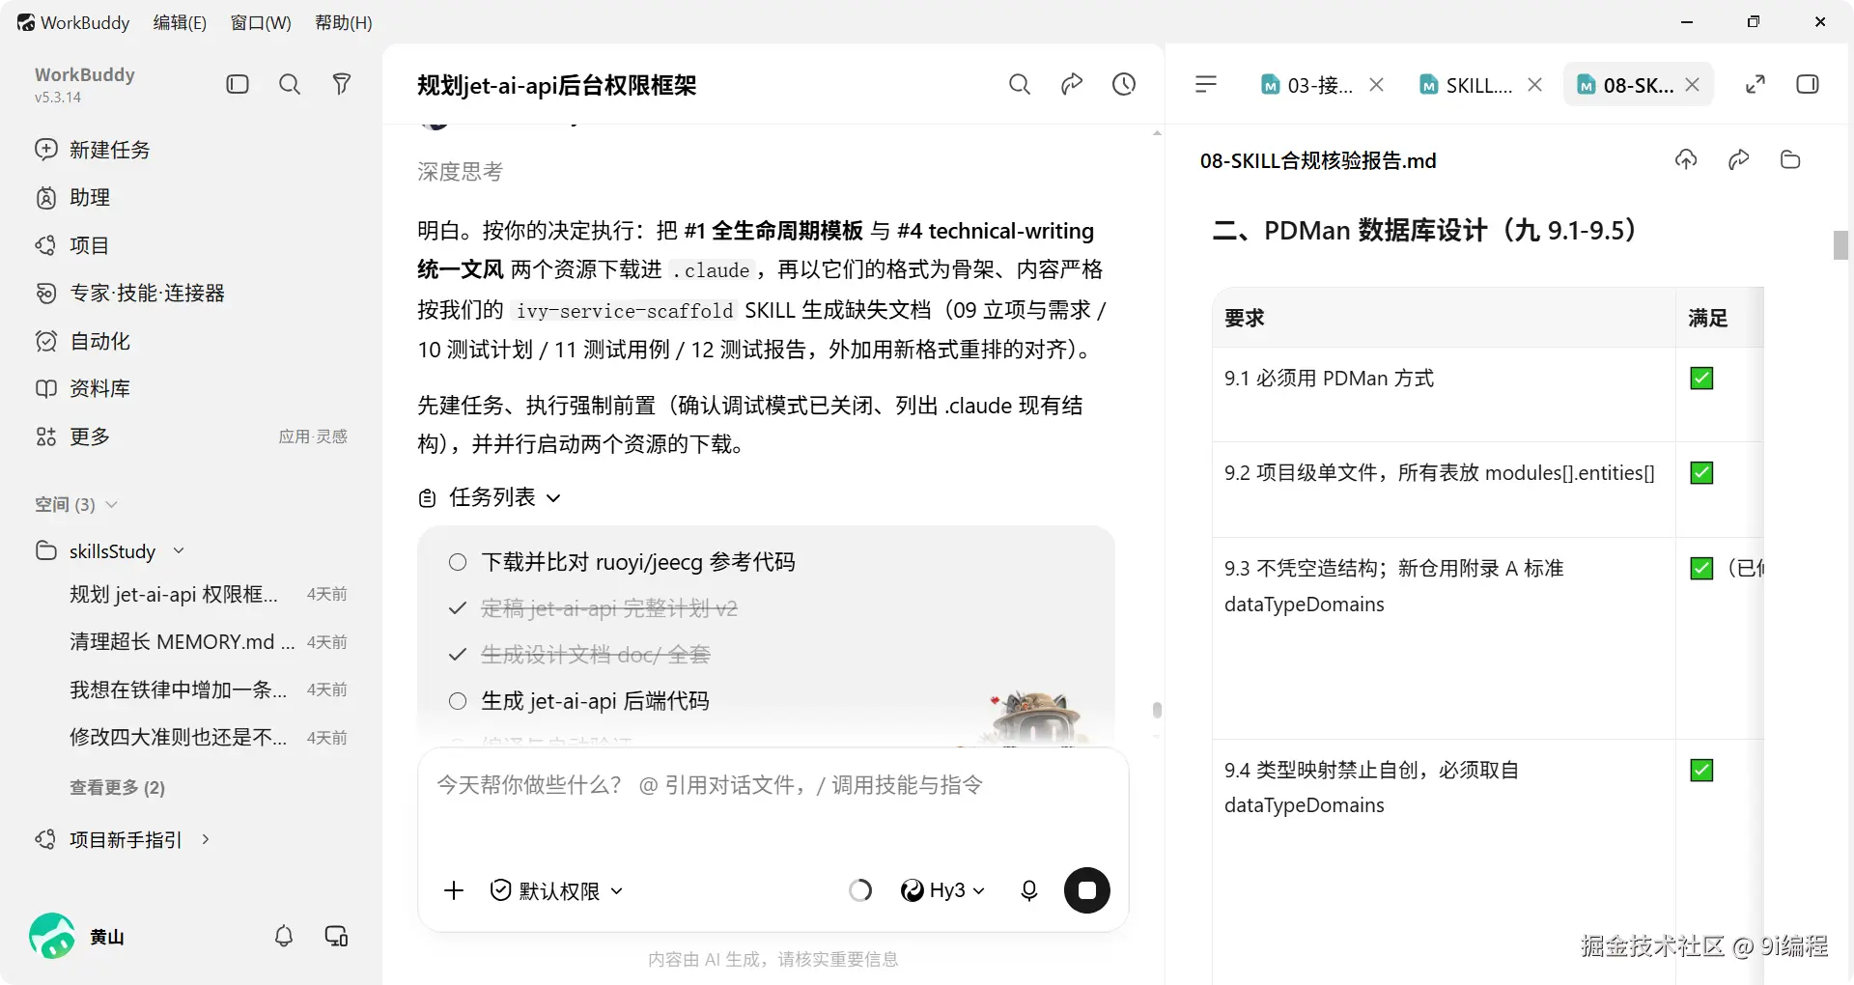Image resolution: width=1854 pixels, height=985 pixels.
Task: Toggle the checkbox for requirement 9.2
Action: coord(1701,473)
